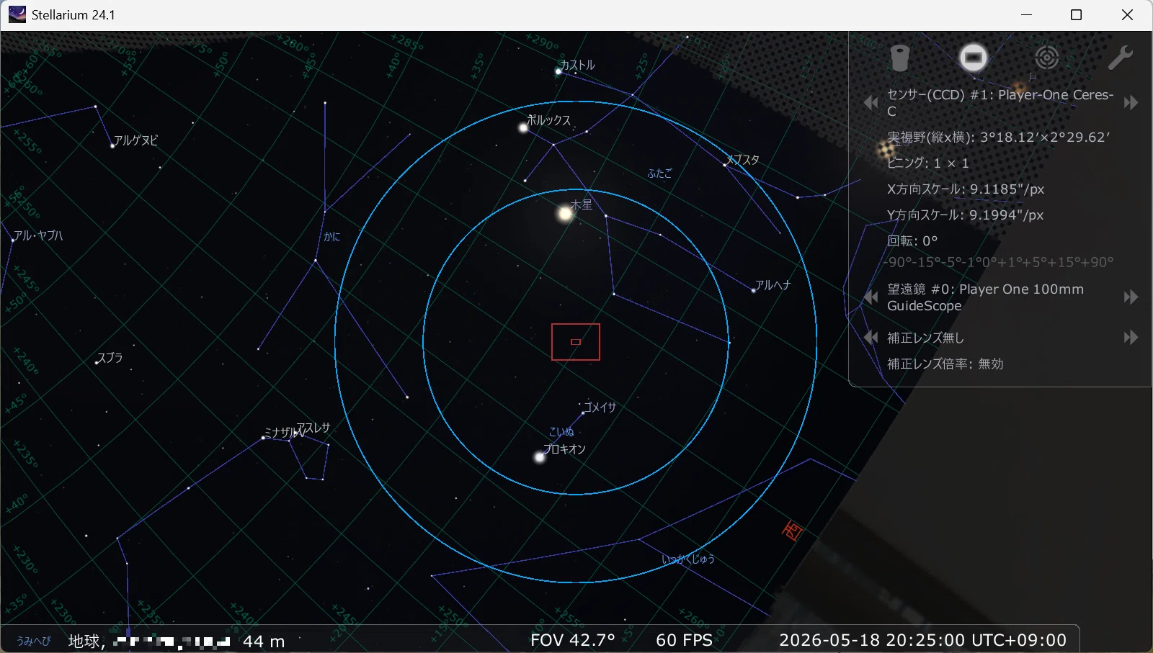Click the 補正レンズ無し lens label
This screenshot has width=1153, height=653.
(925, 338)
